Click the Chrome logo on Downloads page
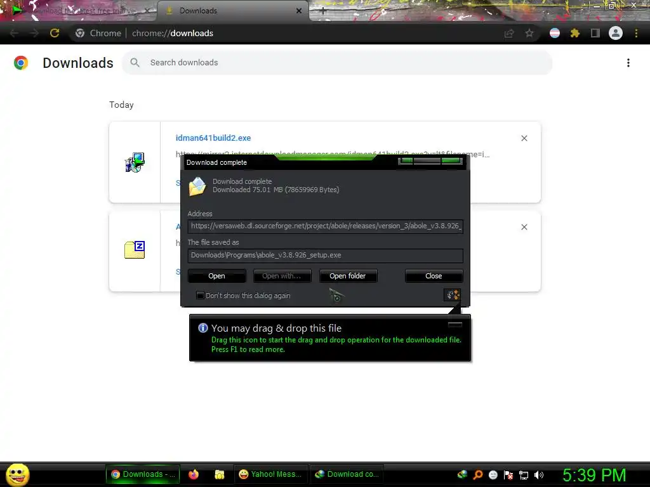 (21, 63)
